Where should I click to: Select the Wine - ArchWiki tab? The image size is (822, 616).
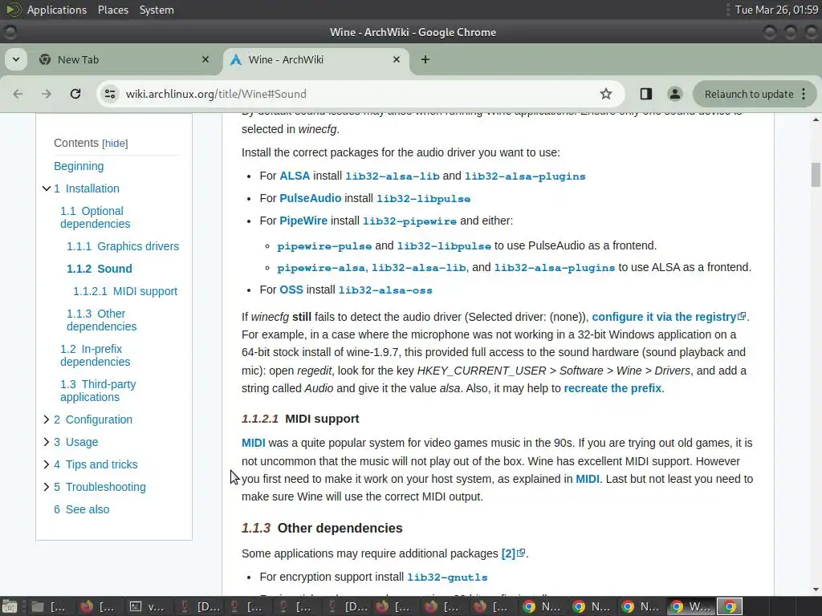[316, 59]
